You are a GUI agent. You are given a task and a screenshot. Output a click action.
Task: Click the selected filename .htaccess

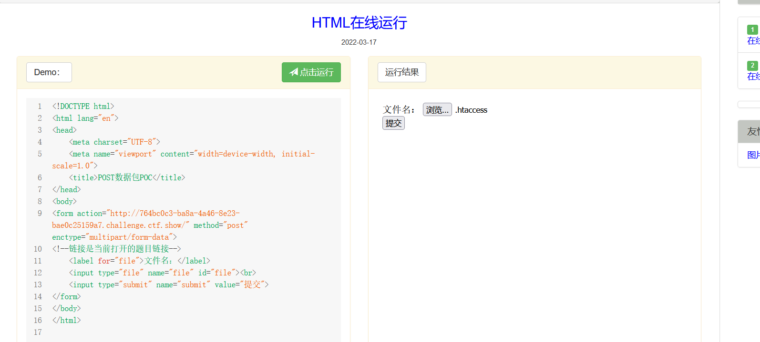[x=471, y=110]
